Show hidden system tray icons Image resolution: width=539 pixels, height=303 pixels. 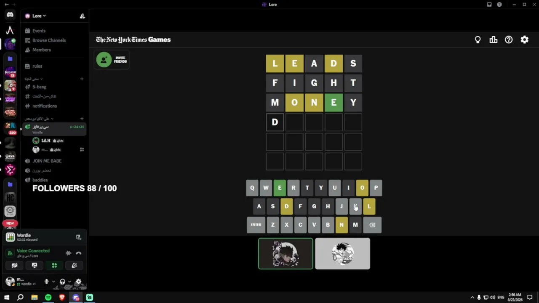pos(472,298)
